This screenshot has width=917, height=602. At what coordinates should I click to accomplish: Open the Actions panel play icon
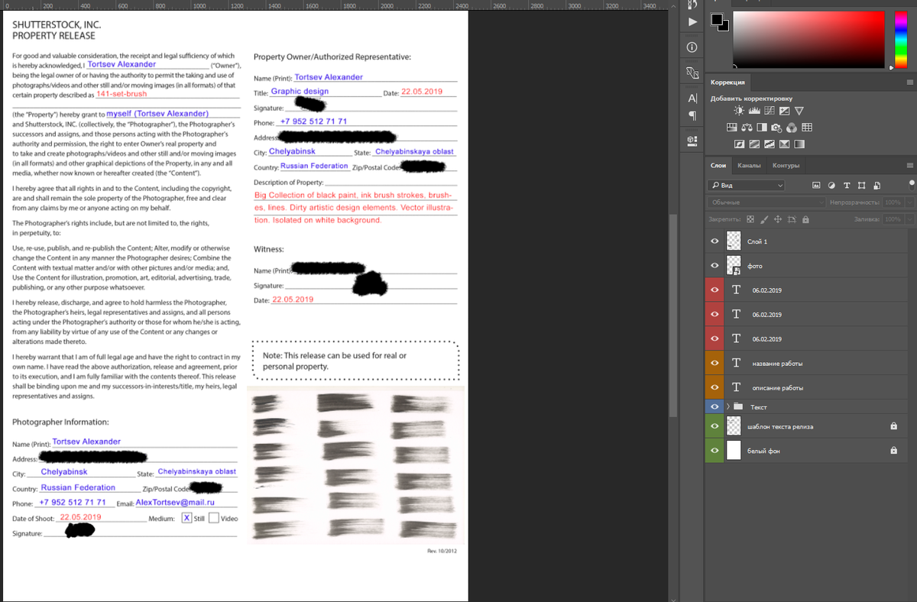[692, 22]
